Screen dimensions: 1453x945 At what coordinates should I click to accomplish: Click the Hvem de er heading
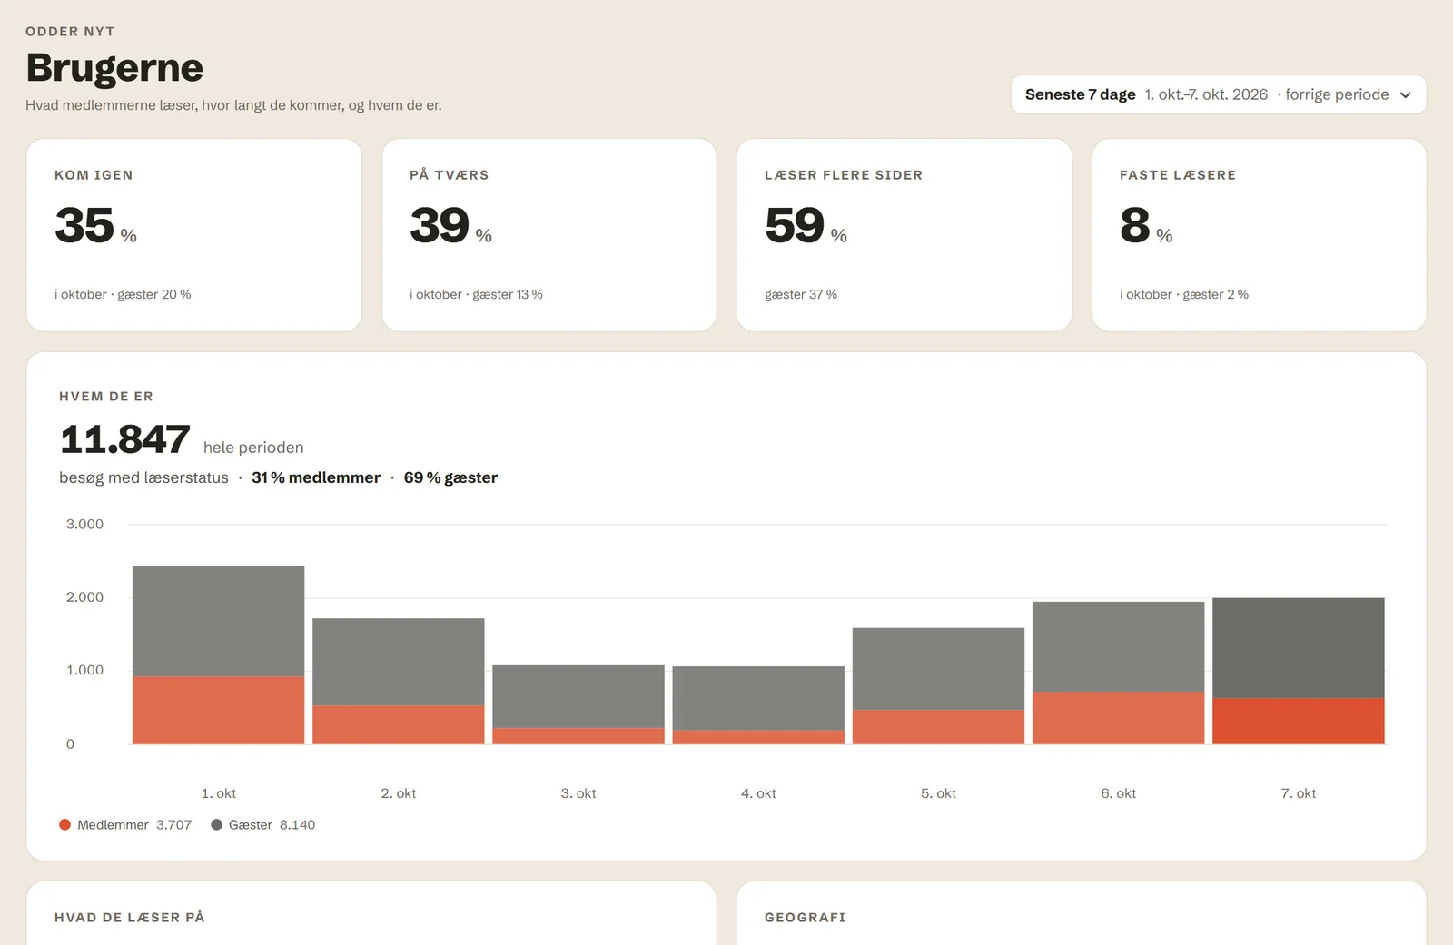[x=106, y=397]
